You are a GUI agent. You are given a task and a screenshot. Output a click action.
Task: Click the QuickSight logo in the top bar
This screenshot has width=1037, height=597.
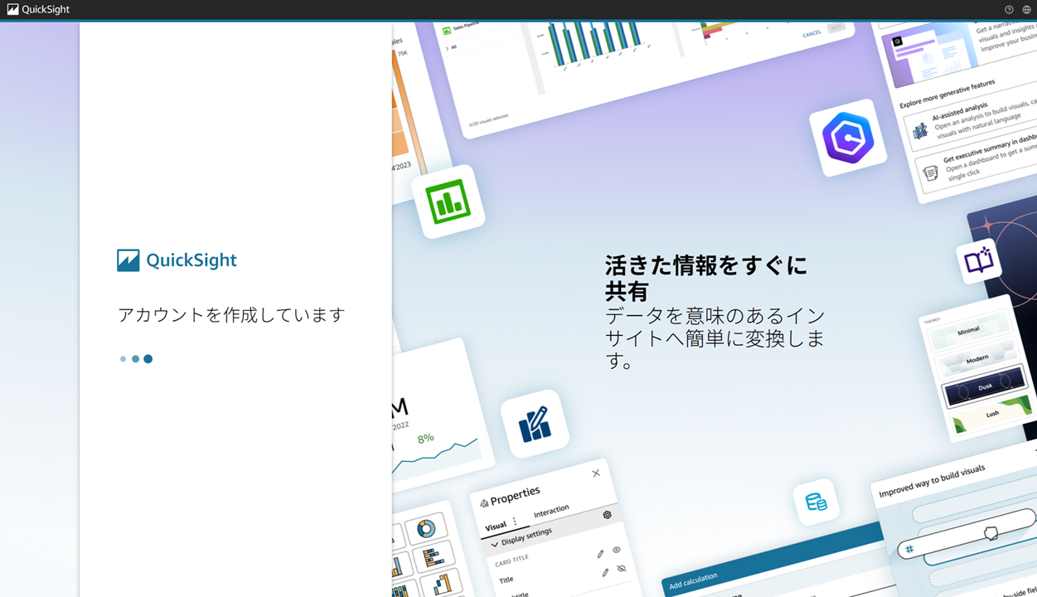point(38,9)
